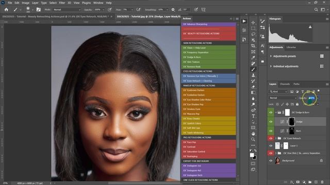
Task: Click the Home icon in the options bar
Action: [6, 10]
